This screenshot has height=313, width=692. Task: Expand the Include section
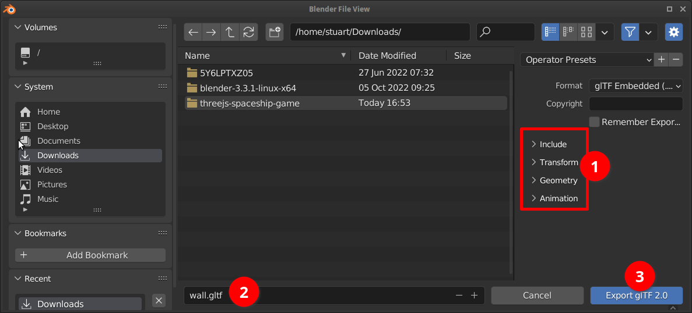tap(549, 144)
